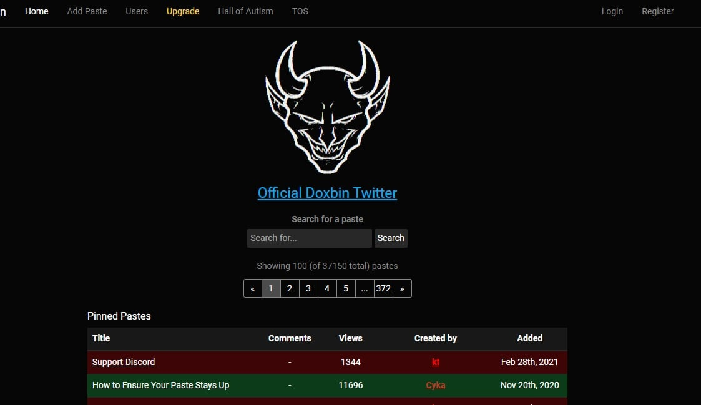Jump to last page 372

tap(383, 288)
